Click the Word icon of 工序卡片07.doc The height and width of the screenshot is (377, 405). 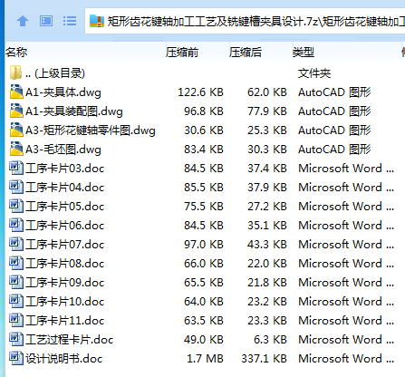[16, 244]
